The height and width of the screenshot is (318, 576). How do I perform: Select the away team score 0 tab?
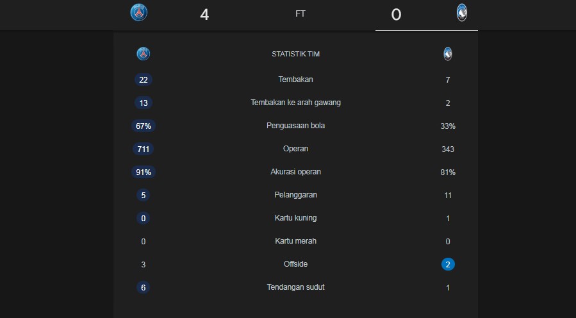pos(427,15)
